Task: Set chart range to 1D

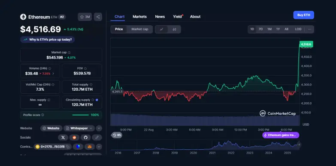Action: tap(252, 29)
